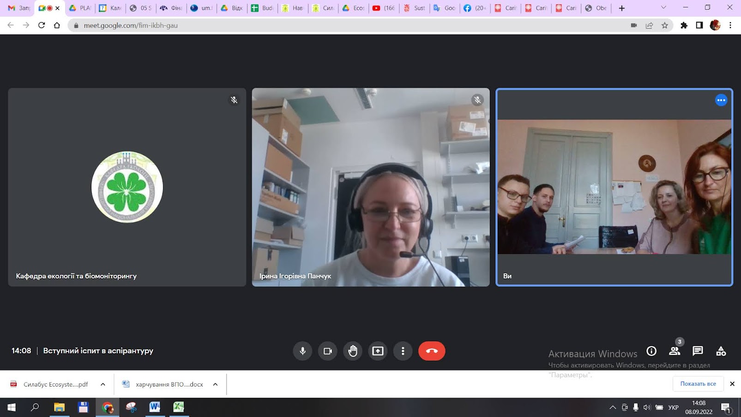The height and width of the screenshot is (417, 741).
Task: Click muted mic icon on Ірина Ігорівна Панчук tile
Action: point(477,100)
